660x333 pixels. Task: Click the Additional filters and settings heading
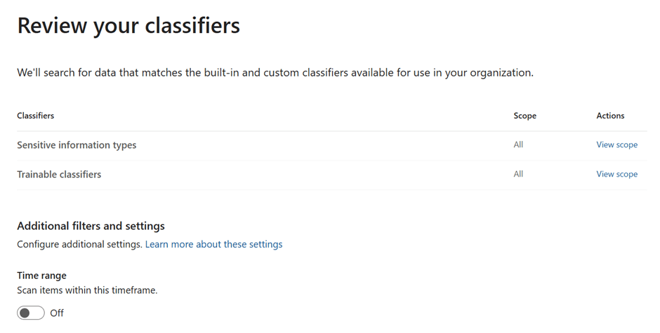tap(91, 226)
